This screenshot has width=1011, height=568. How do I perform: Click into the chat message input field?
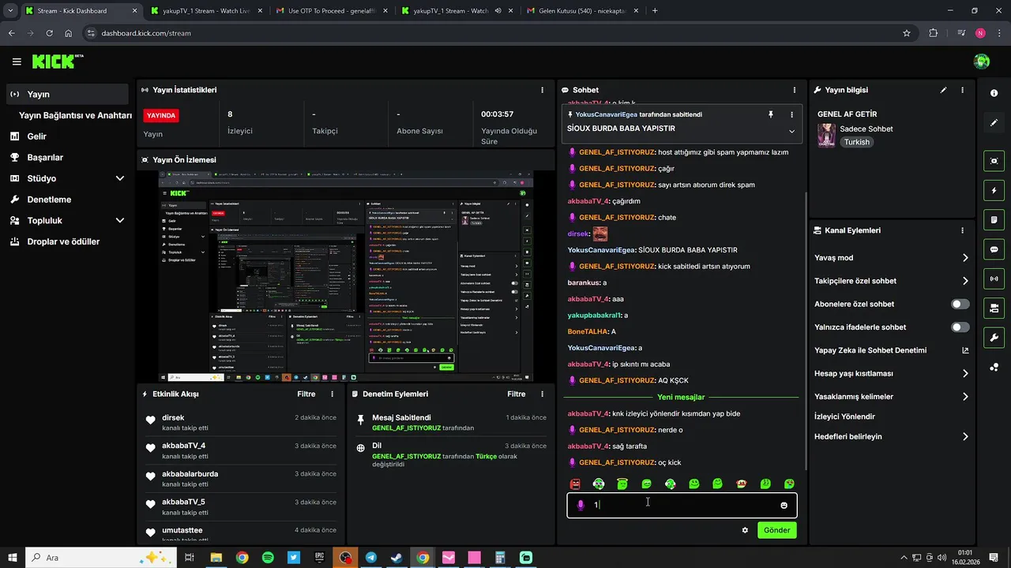[682, 505]
